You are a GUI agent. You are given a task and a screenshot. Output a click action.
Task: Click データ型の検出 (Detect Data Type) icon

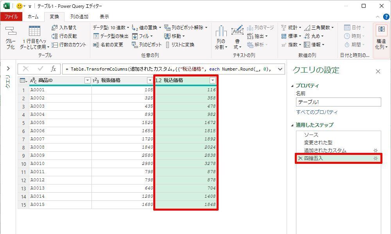[x=96, y=36]
